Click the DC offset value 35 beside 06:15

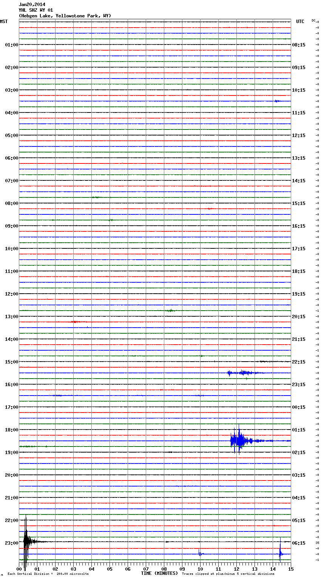point(317,543)
